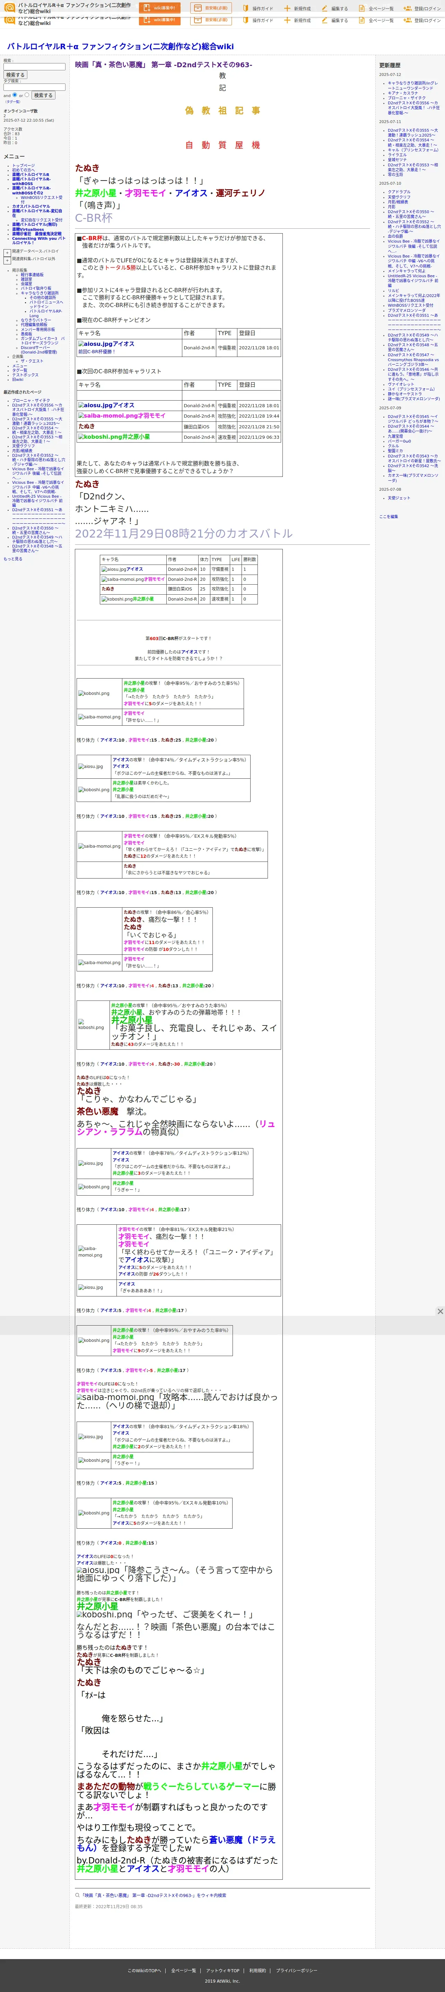Click the magnifier wiki-search icon below the article
445x1992 pixels.
pyautogui.click(x=77, y=1895)
